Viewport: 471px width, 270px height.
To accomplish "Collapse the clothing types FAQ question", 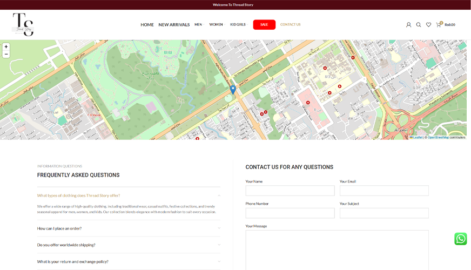I will [129, 195].
